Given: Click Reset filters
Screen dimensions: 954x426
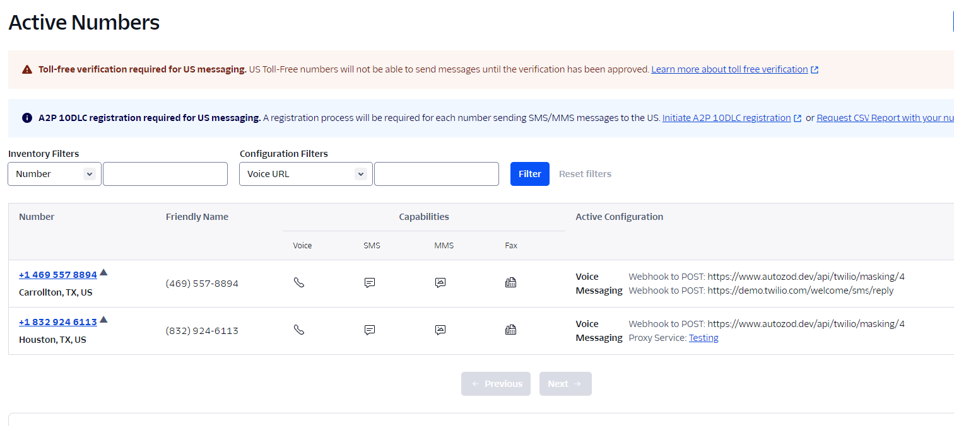Looking at the screenshot, I should (585, 174).
